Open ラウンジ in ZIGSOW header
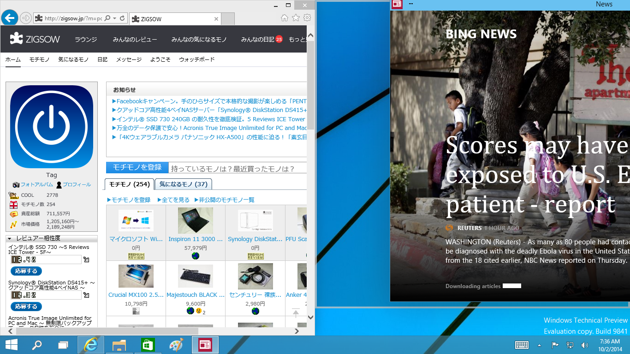 (x=86, y=40)
